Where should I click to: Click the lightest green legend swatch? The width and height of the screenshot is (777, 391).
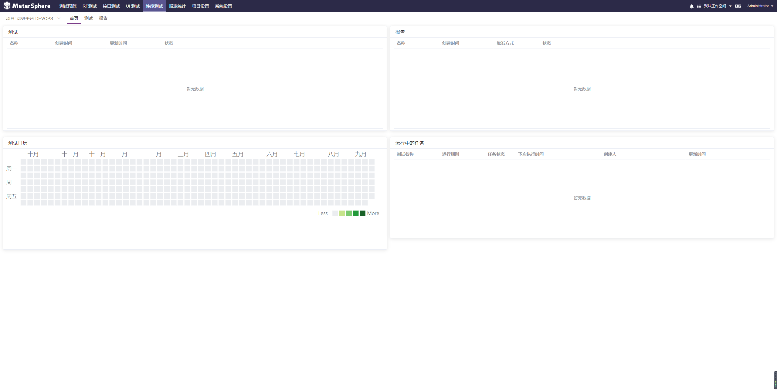[x=342, y=214]
